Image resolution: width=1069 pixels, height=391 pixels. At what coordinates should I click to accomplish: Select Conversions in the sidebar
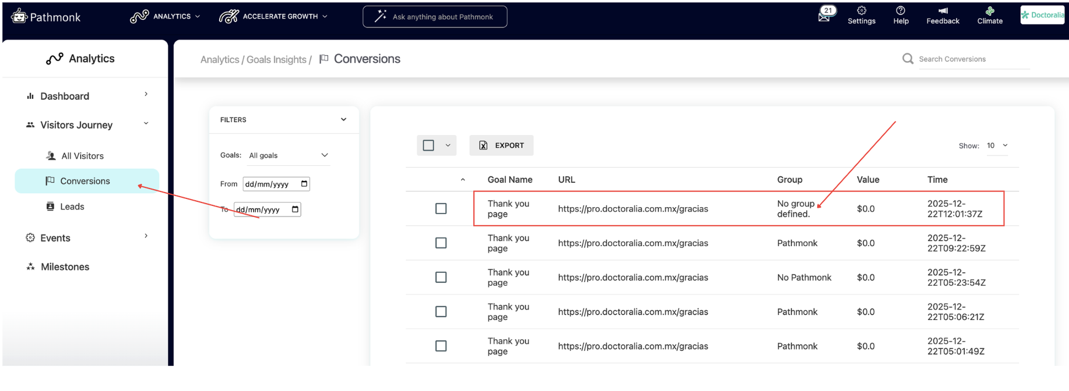[x=87, y=181]
